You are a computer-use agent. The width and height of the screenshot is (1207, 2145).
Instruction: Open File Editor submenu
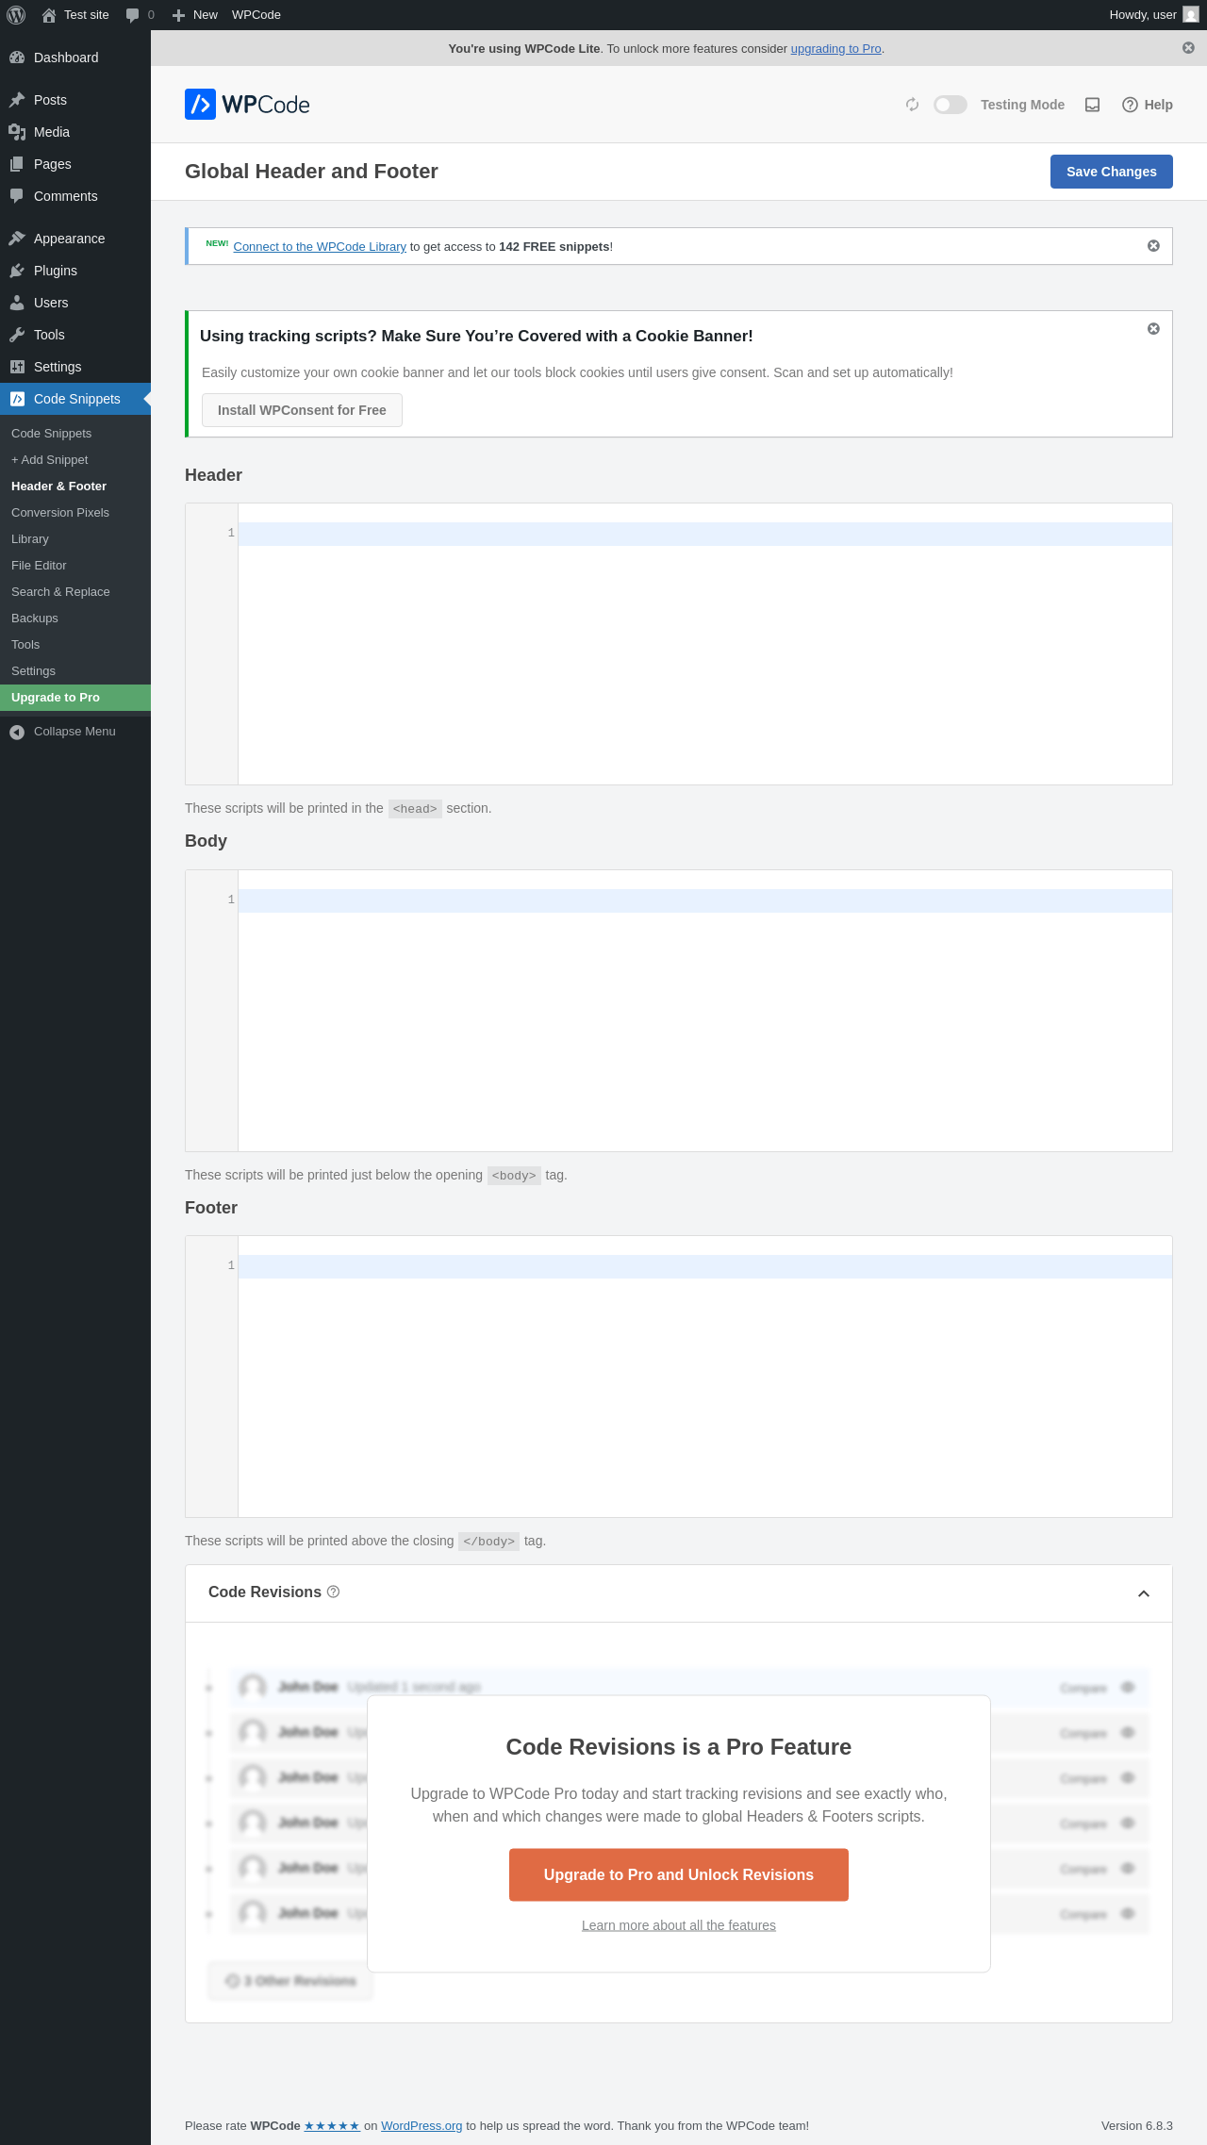[75, 566]
